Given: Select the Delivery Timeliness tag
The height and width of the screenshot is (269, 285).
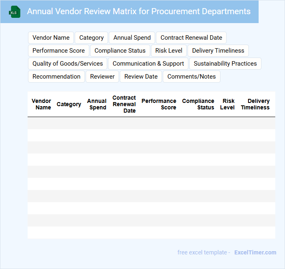Looking at the screenshot, I should click(218, 51).
